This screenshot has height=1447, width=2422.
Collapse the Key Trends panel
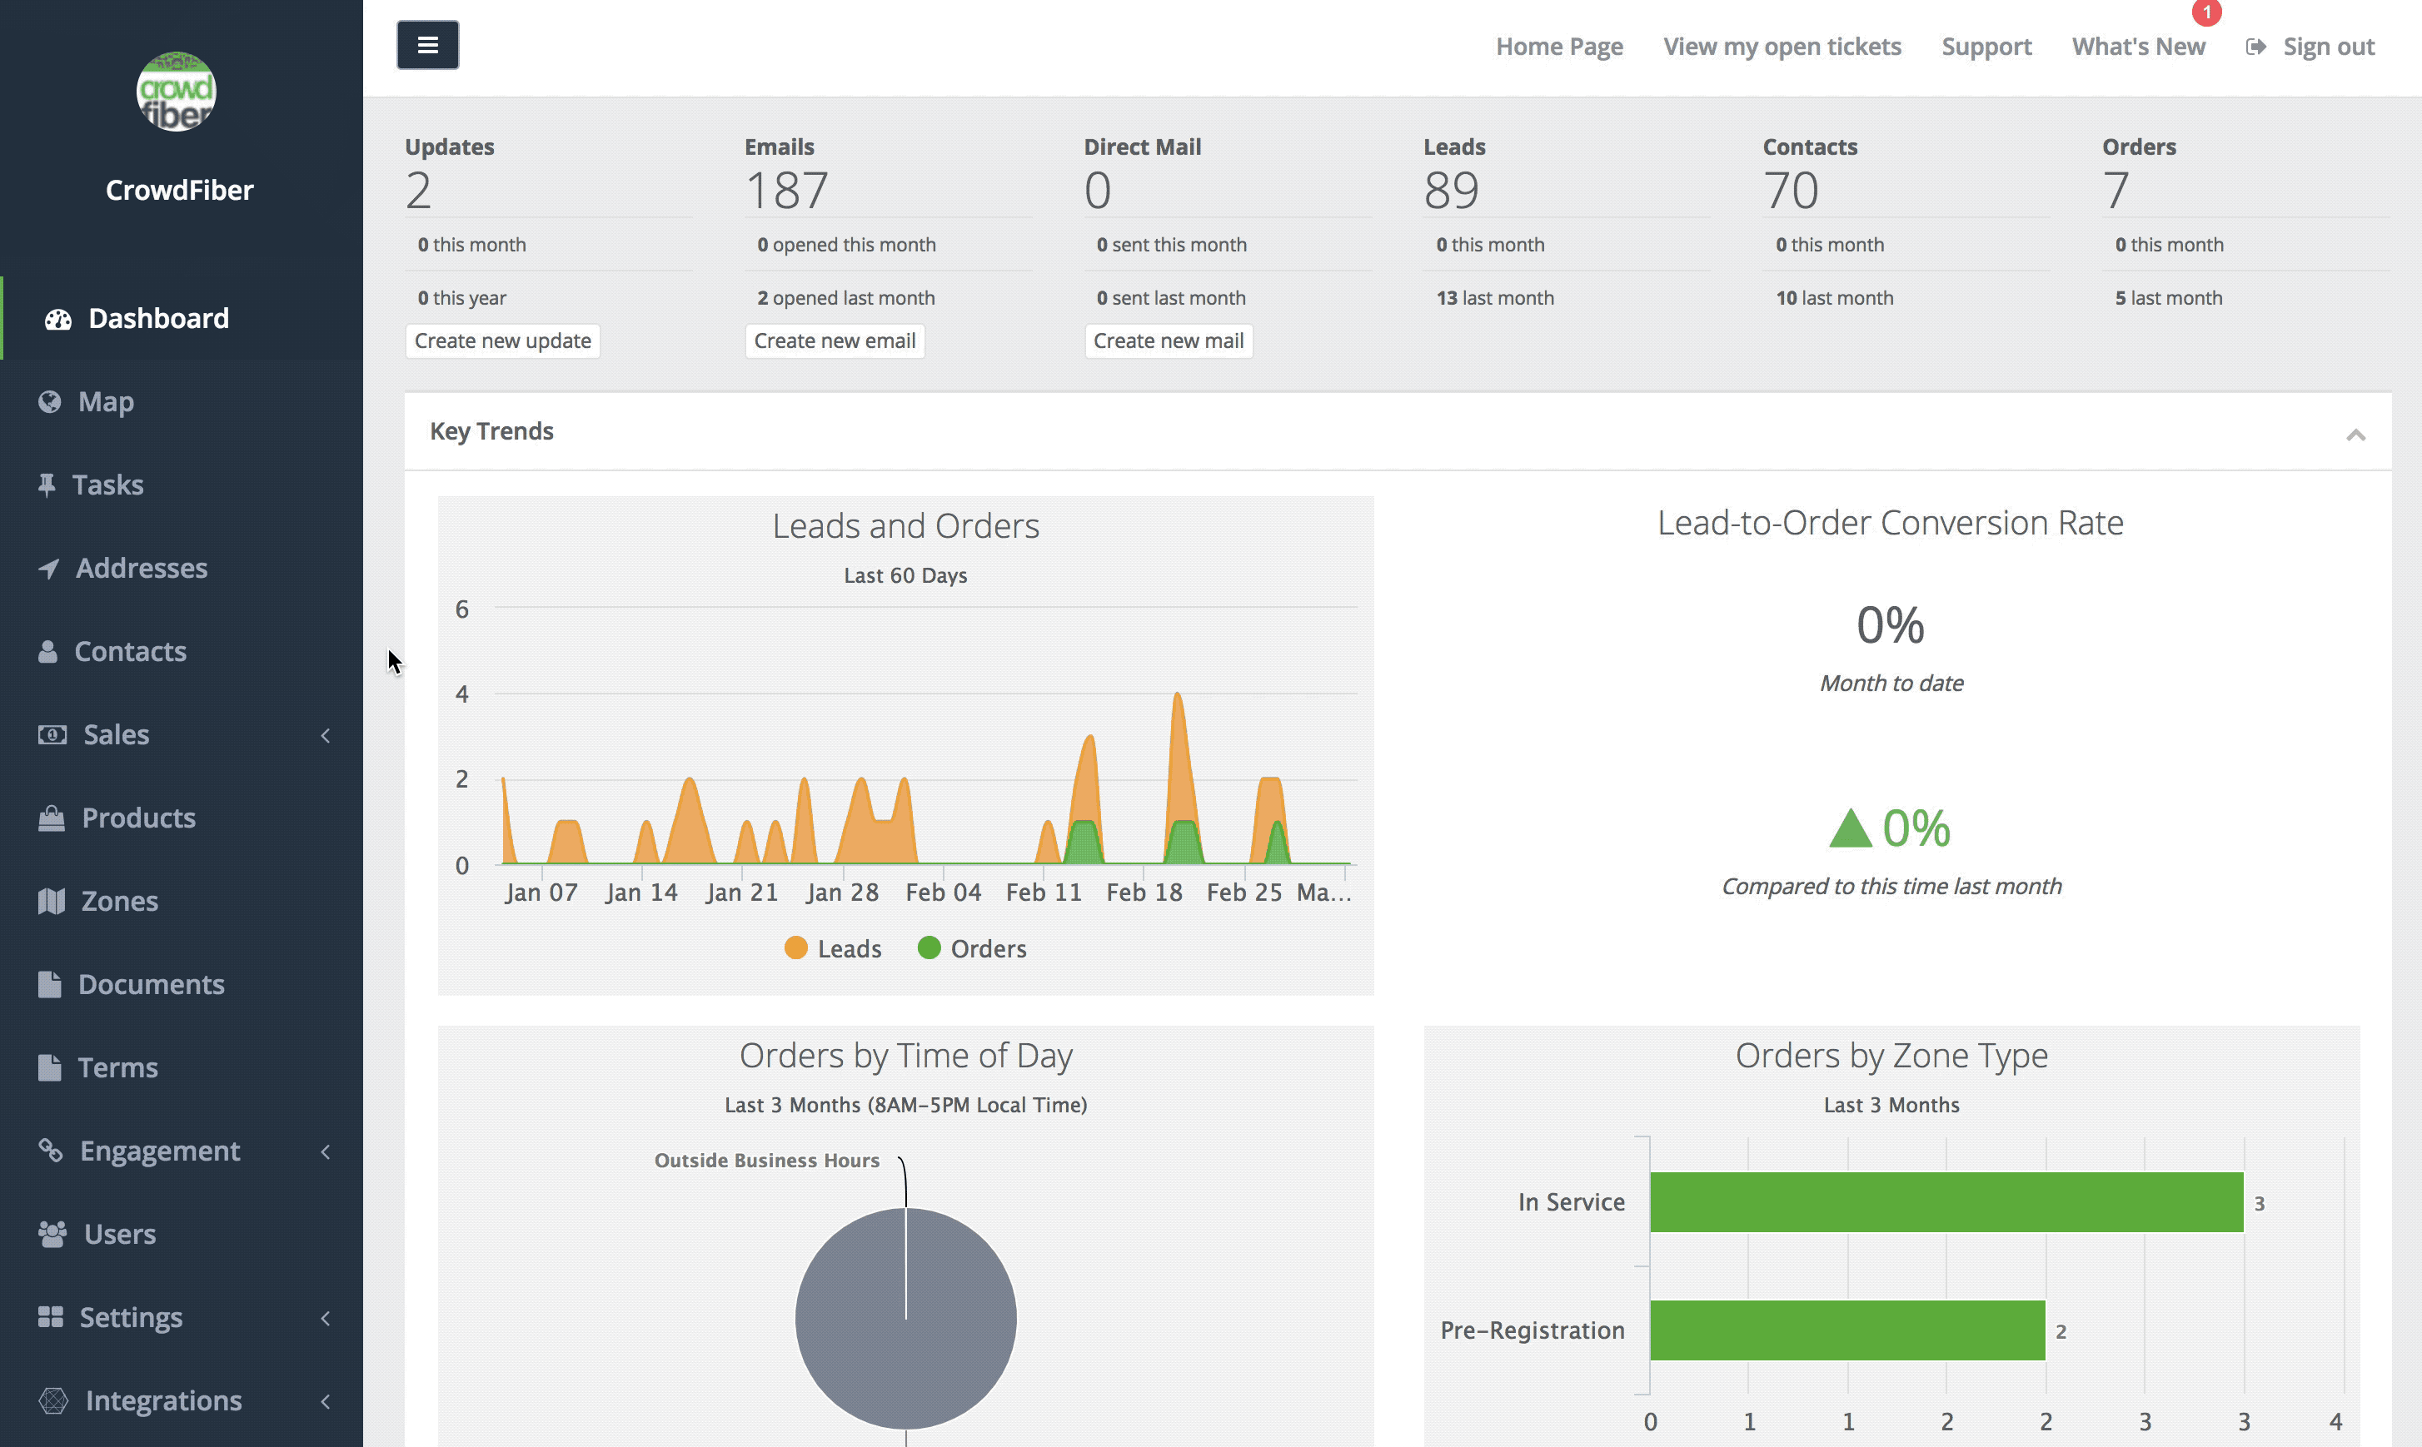click(2355, 434)
